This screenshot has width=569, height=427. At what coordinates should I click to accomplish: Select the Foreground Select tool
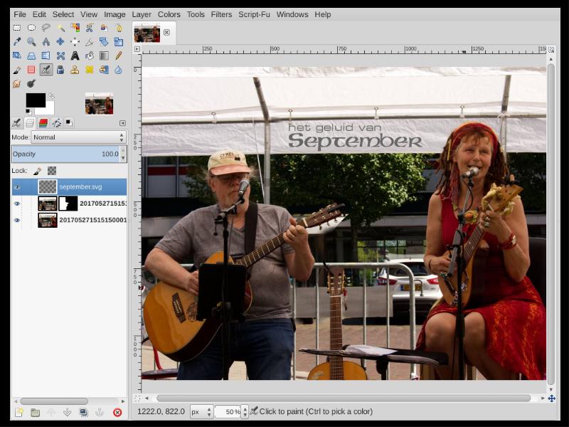[x=104, y=28]
